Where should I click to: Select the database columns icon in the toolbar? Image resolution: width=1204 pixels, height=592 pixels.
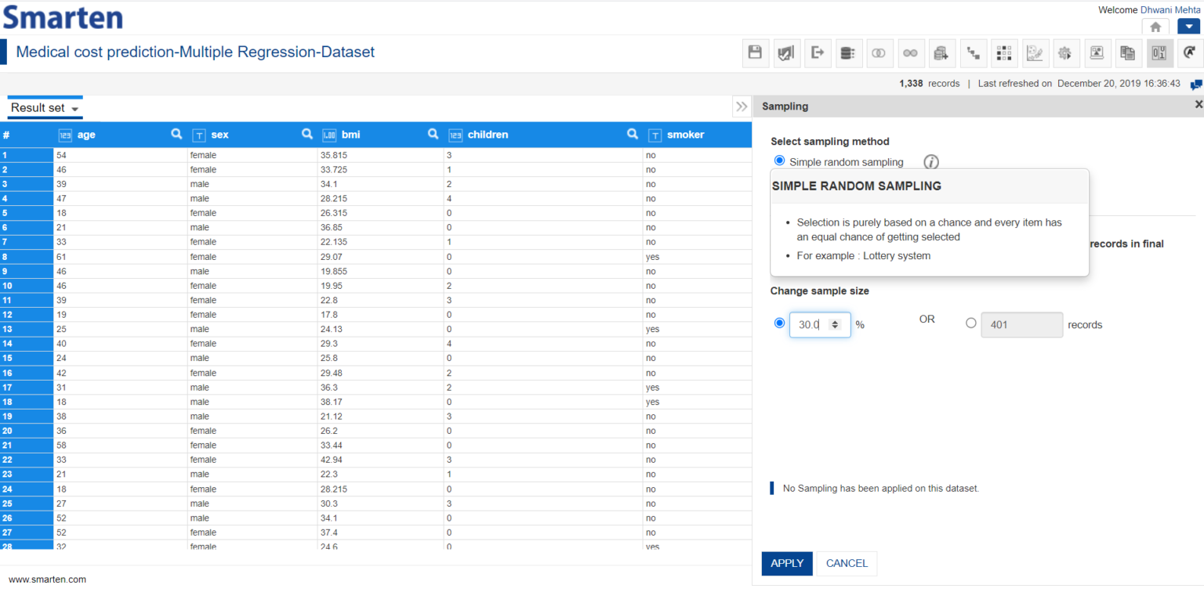point(849,52)
